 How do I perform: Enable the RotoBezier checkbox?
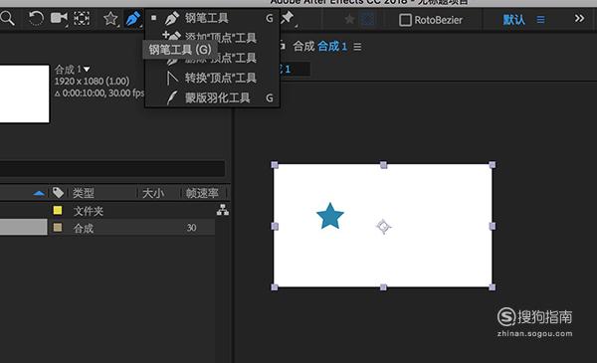[x=405, y=20]
